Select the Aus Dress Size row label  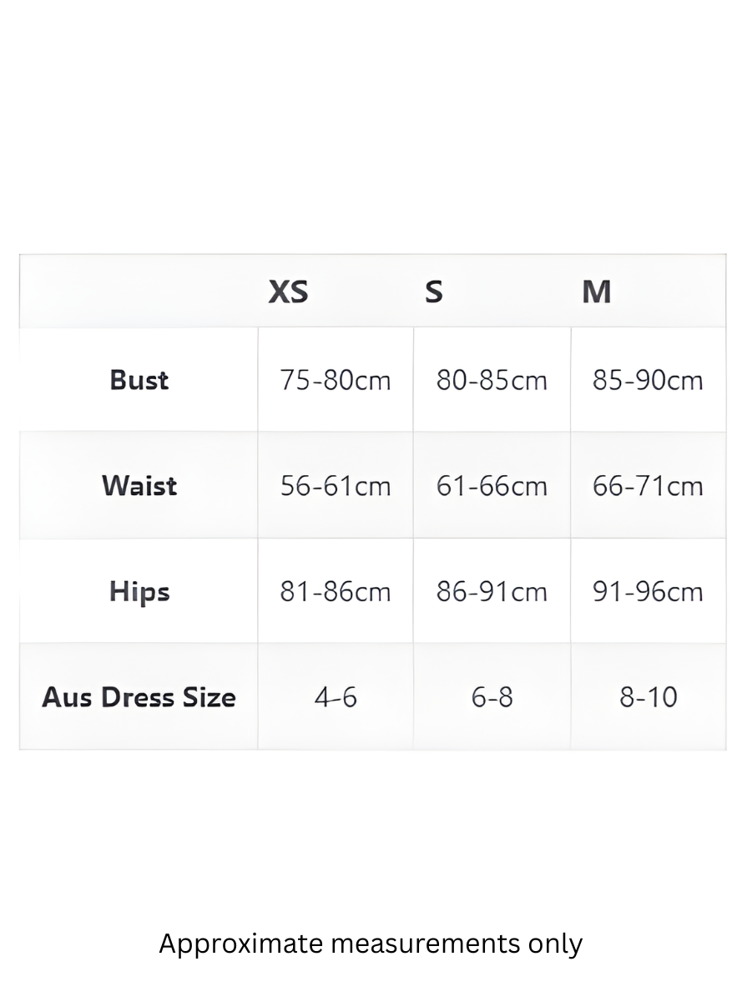(139, 697)
